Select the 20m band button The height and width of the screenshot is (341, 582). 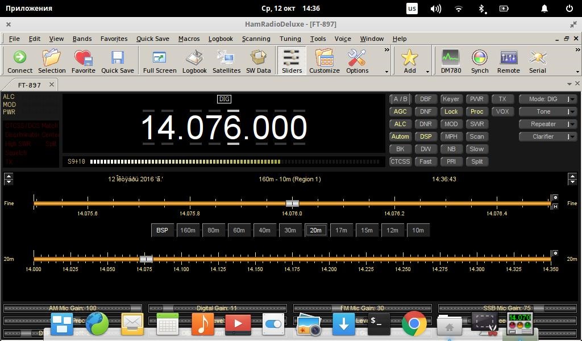click(315, 230)
